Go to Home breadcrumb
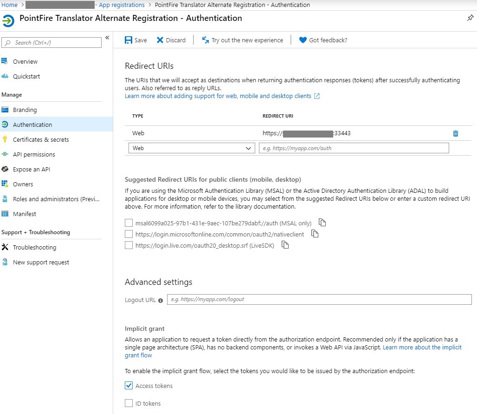 (x=9, y=5)
